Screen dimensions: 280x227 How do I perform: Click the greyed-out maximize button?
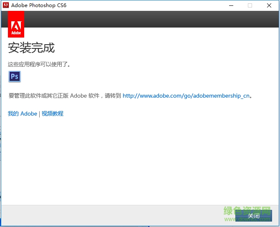[250, 5]
